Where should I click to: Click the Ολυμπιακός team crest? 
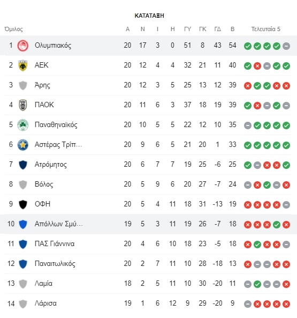(x=23, y=46)
